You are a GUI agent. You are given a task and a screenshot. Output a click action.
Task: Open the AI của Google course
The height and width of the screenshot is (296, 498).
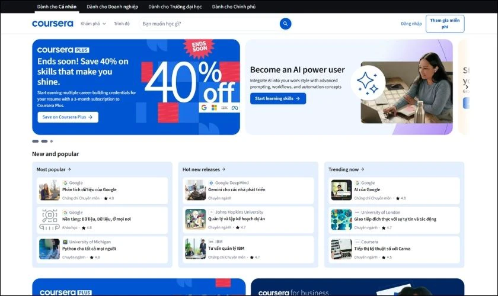pyautogui.click(x=367, y=189)
